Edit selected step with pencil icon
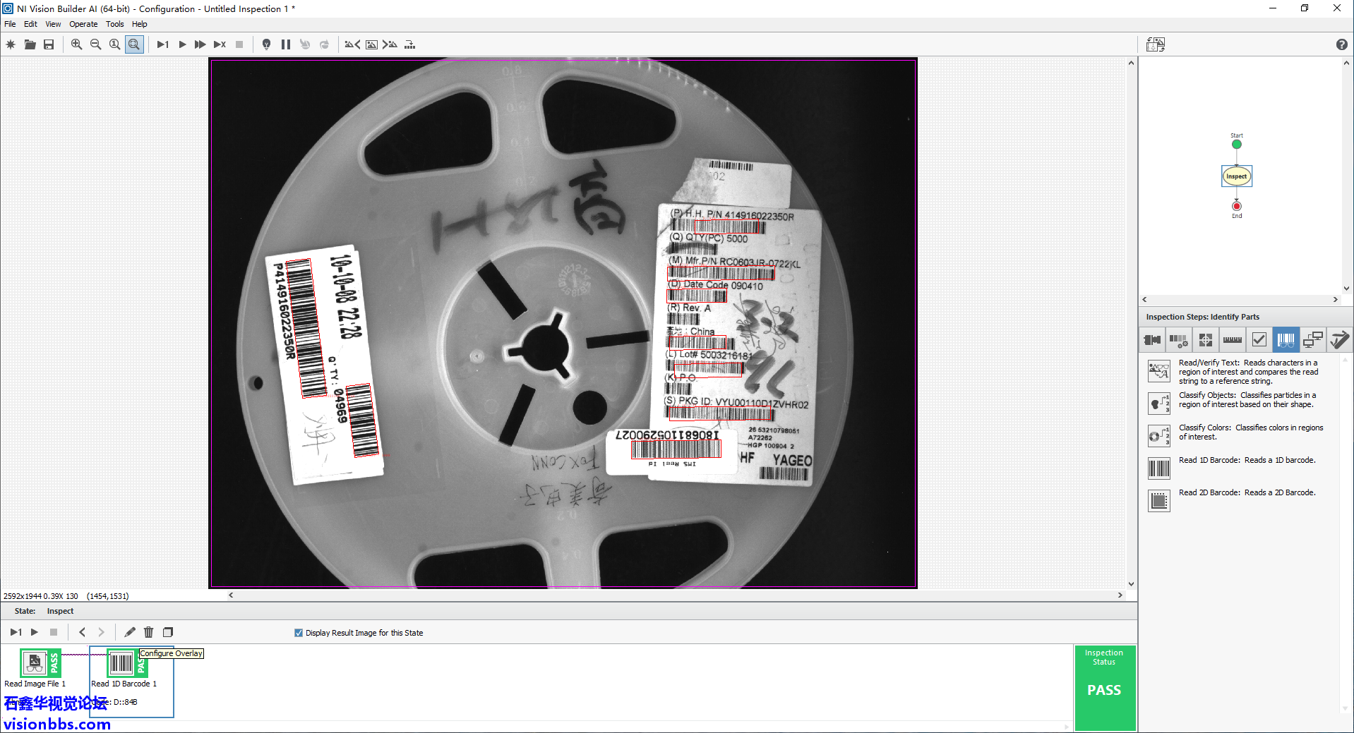 pyautogui.click(x=130, y=632)
